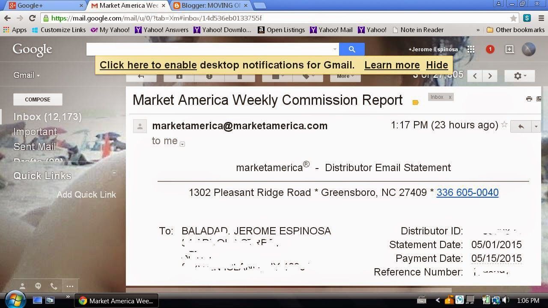Screen dimensions: 548x308
Task: Close the Google+ browser tab
Action: coord(81,6)
